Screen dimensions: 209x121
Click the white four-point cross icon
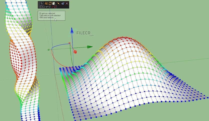pyautogui.click(x=67, y=3)
